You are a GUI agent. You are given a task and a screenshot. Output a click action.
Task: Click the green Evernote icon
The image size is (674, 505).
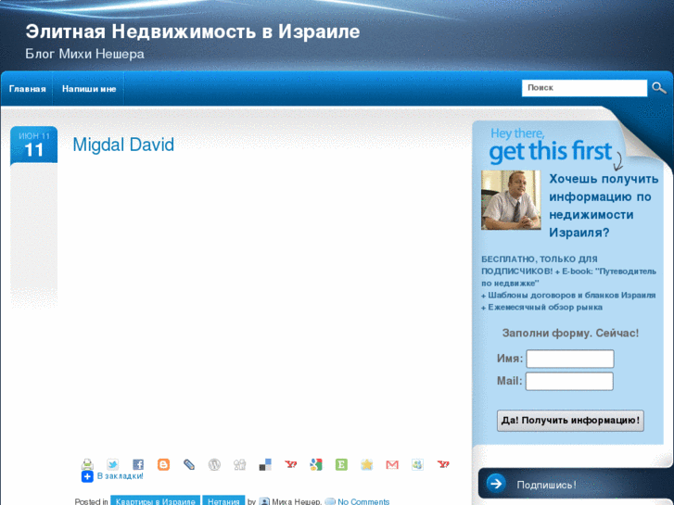click(341, 464)
